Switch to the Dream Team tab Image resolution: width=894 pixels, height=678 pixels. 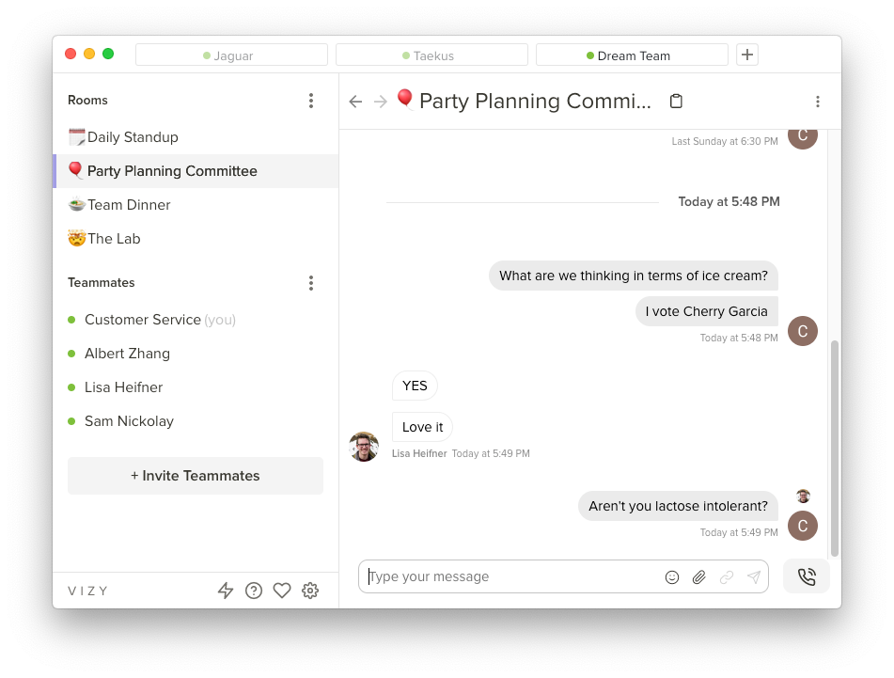pos(632,55)
